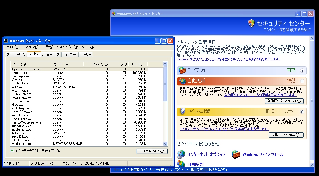Collapse the 自動更新 section chevron
The width and height of the screenshot is (319, 176).
pos(302,81)
